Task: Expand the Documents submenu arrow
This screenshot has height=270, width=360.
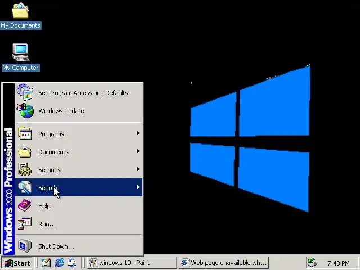Action: point(138,151)
